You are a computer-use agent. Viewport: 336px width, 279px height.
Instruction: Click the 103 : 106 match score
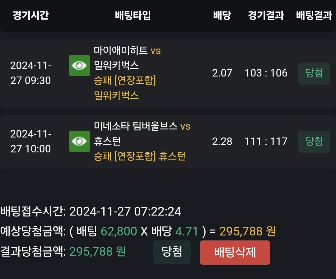coord(266,73)
